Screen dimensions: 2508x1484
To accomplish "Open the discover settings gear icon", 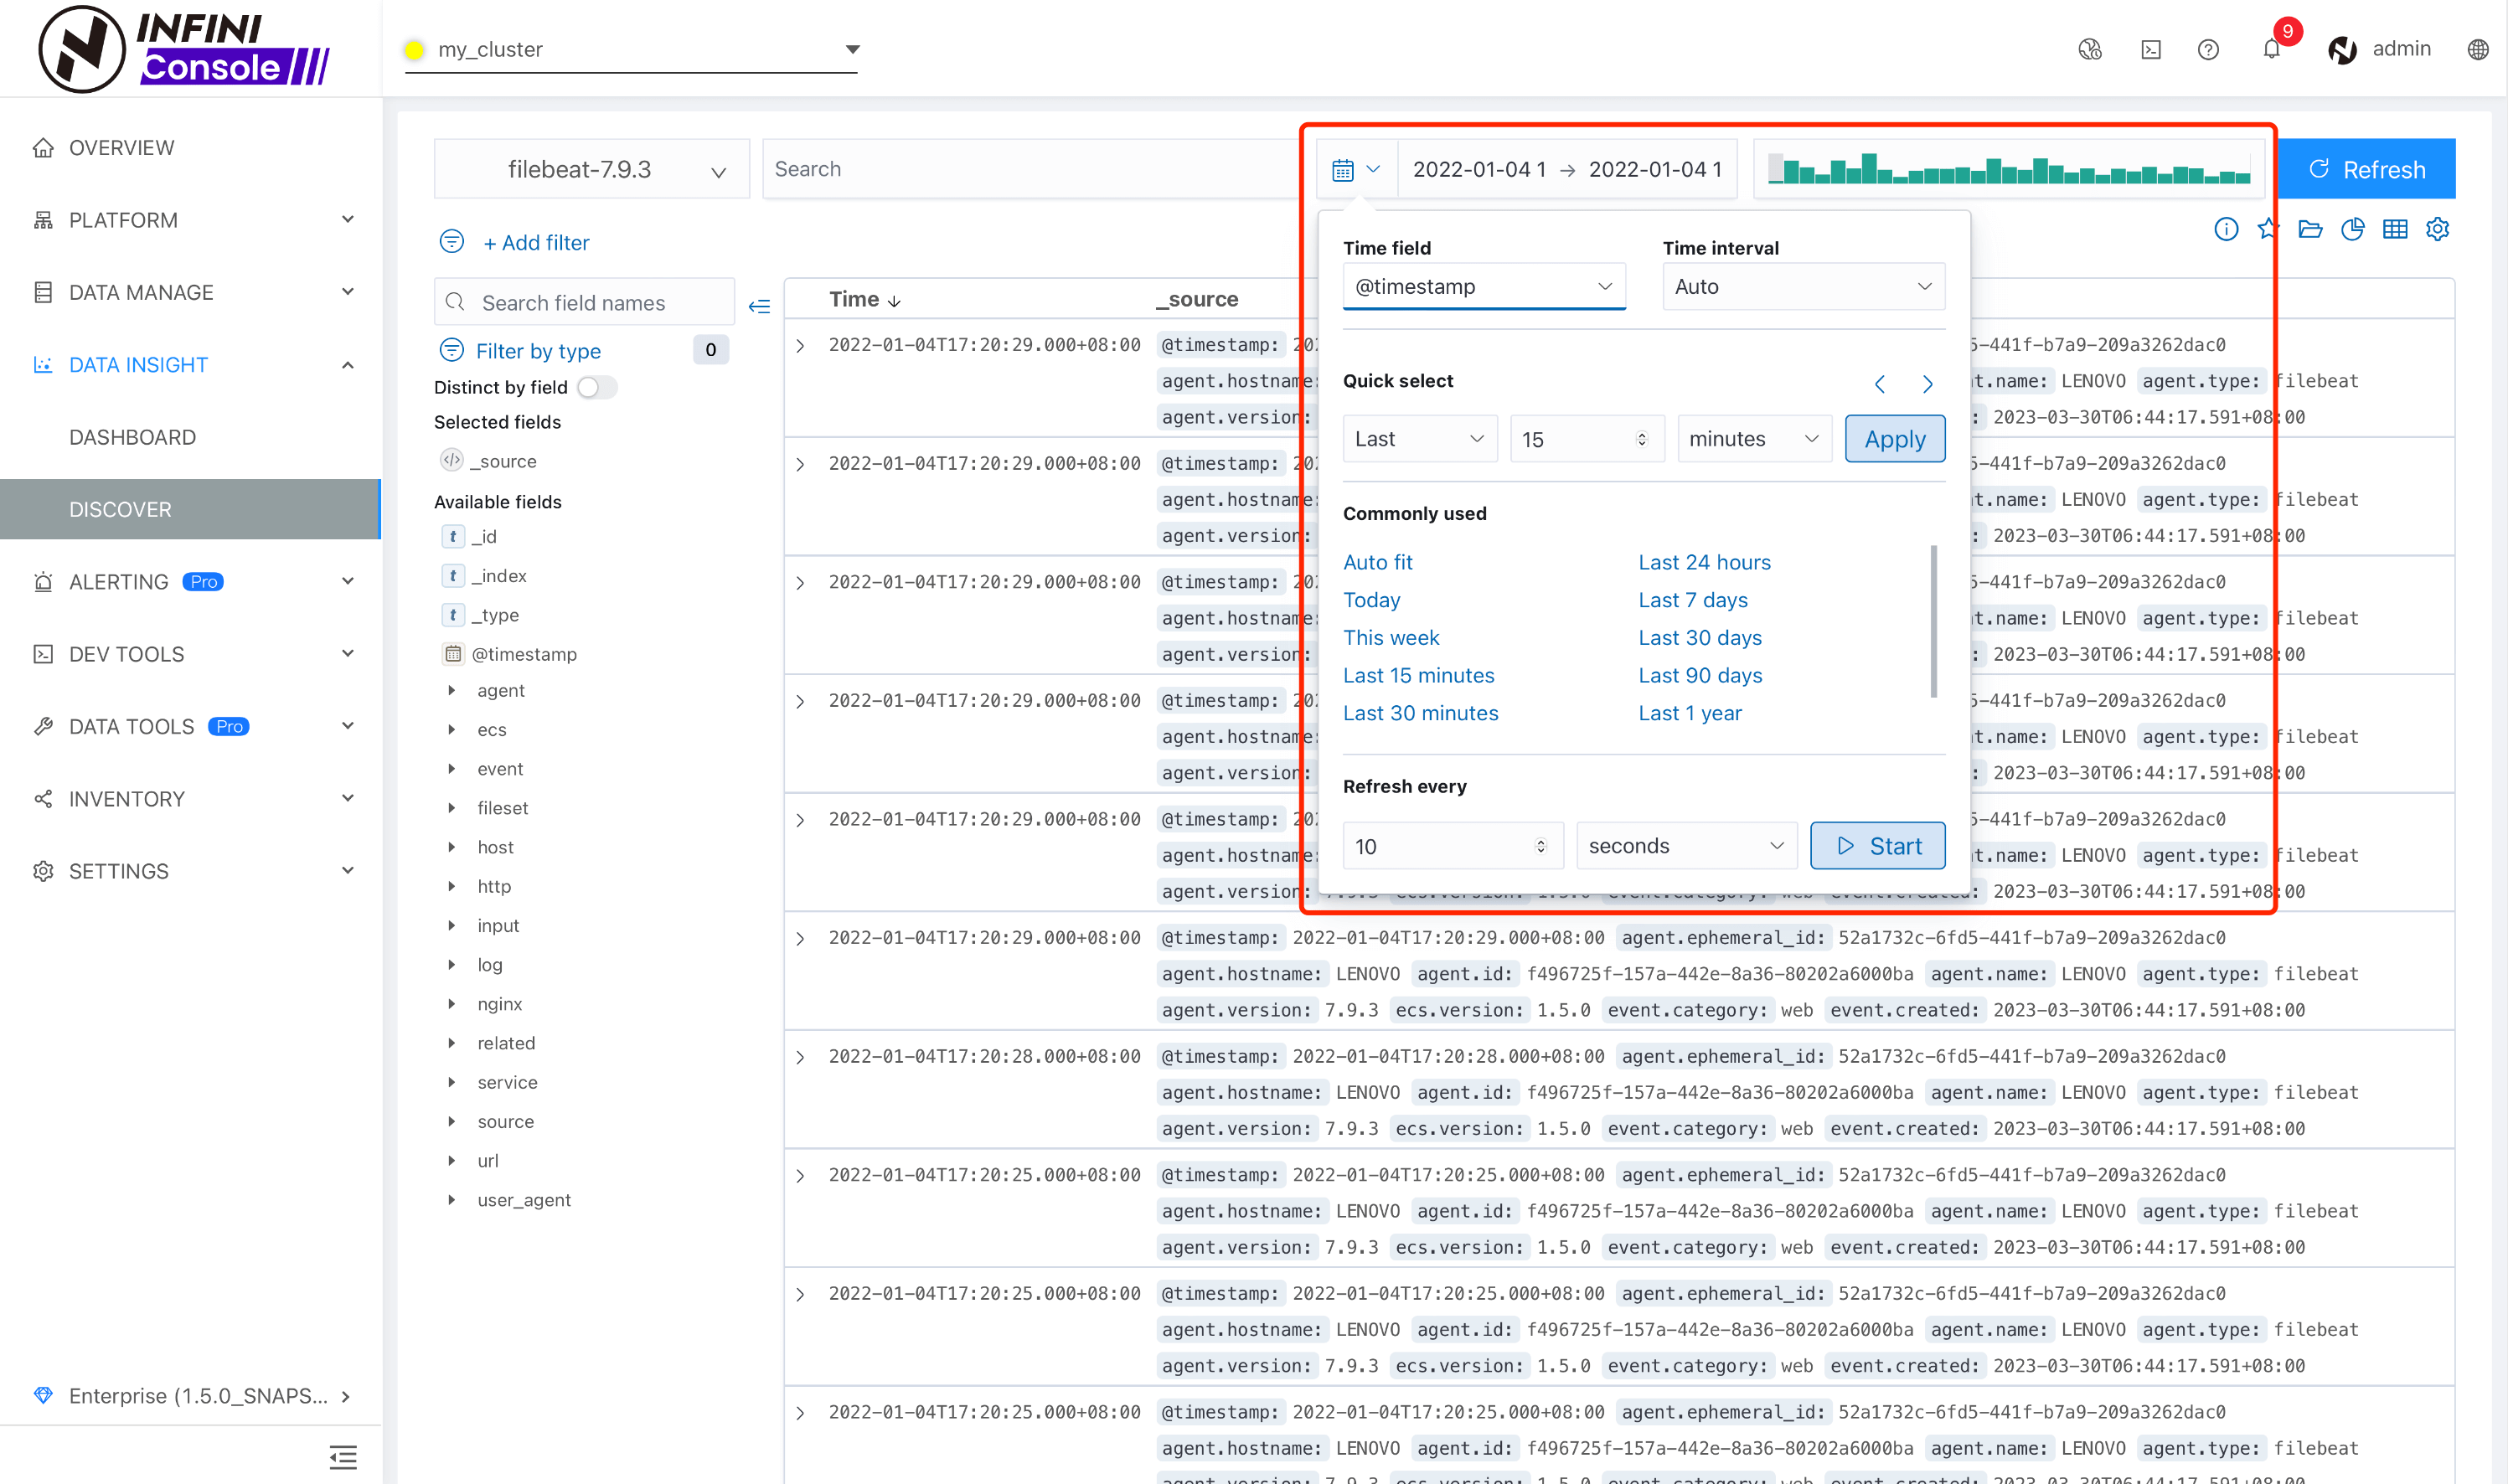I will coord(2437,229).
